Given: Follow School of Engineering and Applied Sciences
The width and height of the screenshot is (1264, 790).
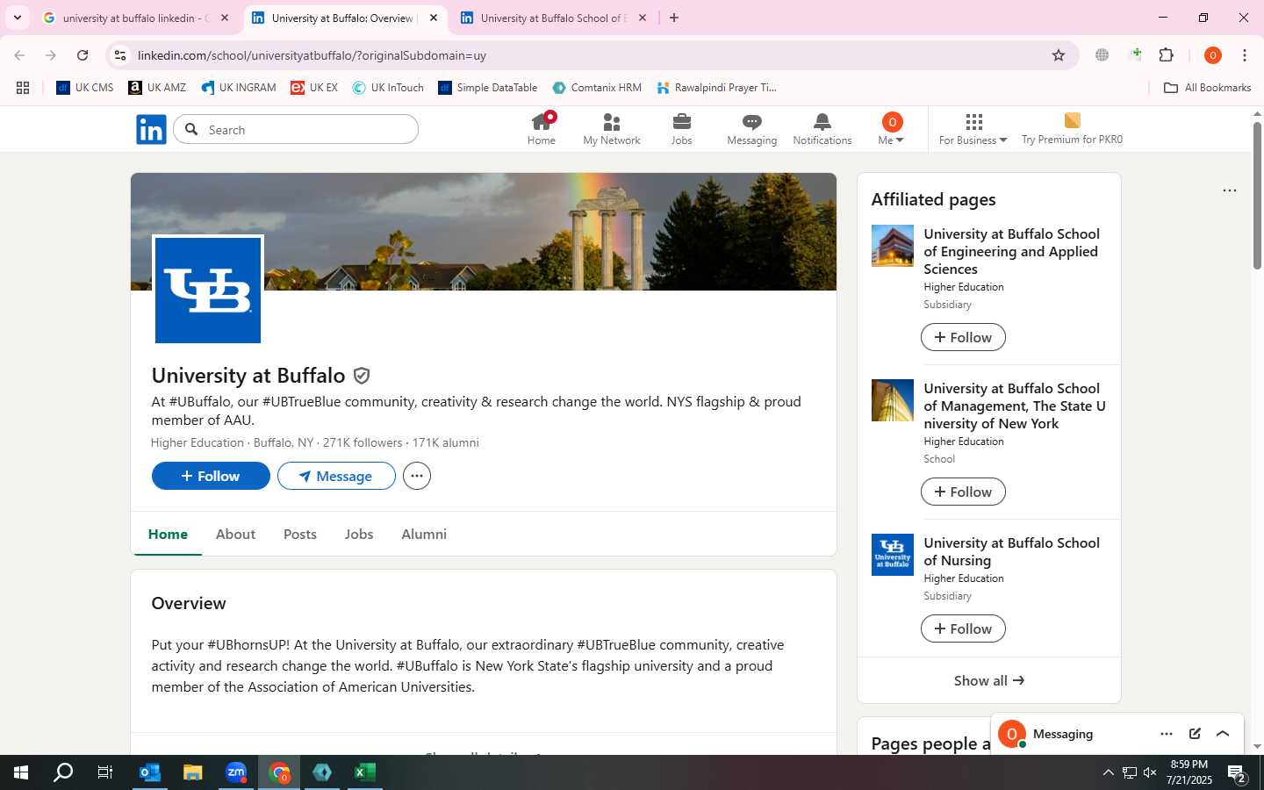Looking at the screenshot, I should coord(963,337).
